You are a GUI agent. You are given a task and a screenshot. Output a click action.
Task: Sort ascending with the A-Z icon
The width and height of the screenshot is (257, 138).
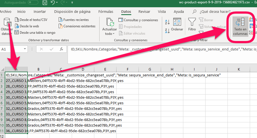[167, 22]
